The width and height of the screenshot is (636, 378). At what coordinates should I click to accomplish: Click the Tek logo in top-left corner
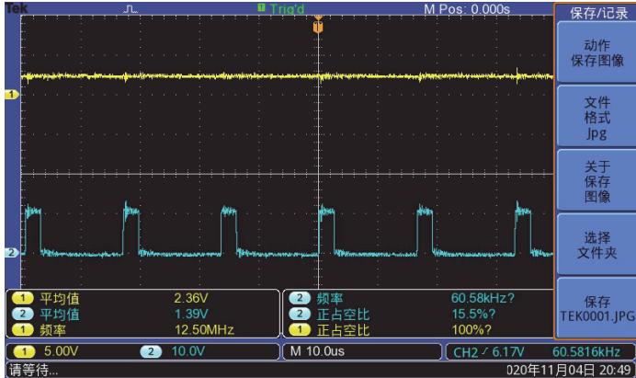12,7
